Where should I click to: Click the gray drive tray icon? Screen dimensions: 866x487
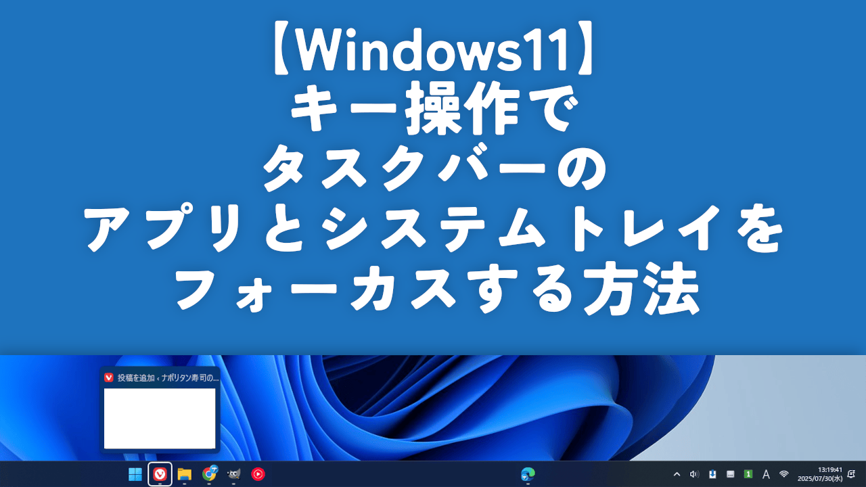coord(731,474)
